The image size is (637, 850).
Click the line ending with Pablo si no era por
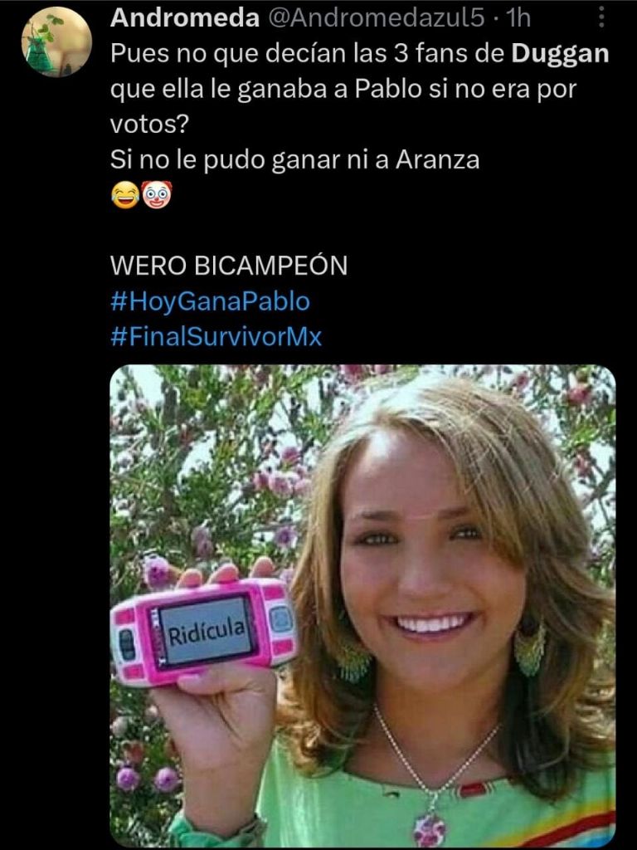(343, 90)
